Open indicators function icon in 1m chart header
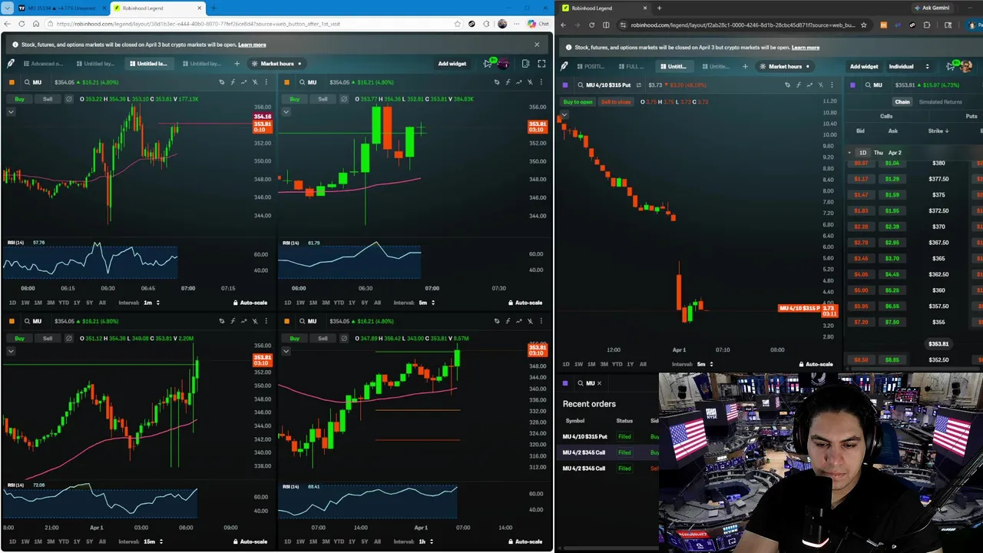Image resolution: width=983 pixels, height=553 pixels. pos(233,82)
